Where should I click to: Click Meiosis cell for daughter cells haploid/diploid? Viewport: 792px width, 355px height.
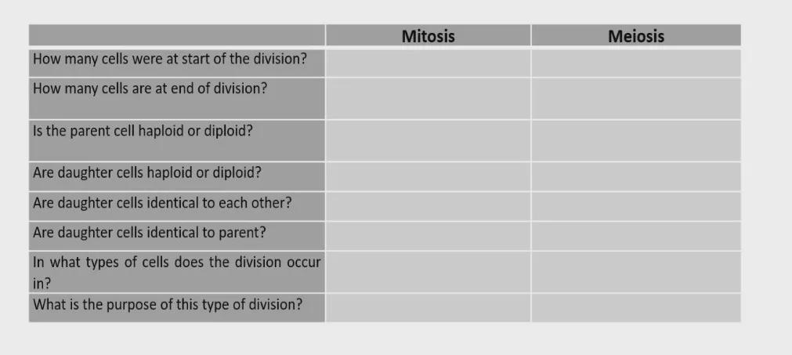(x=635, y=176)
